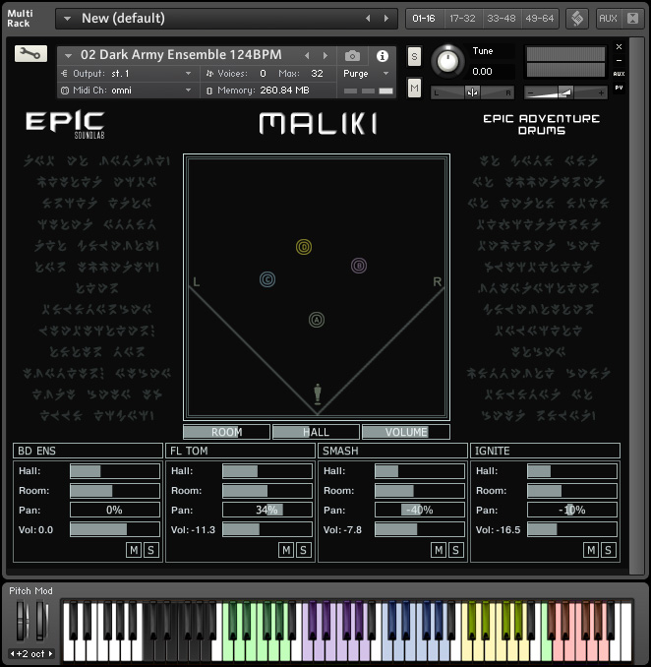The image size is (651, 667).
Task: Solo the instrument with S button
Action: point(414,56)
